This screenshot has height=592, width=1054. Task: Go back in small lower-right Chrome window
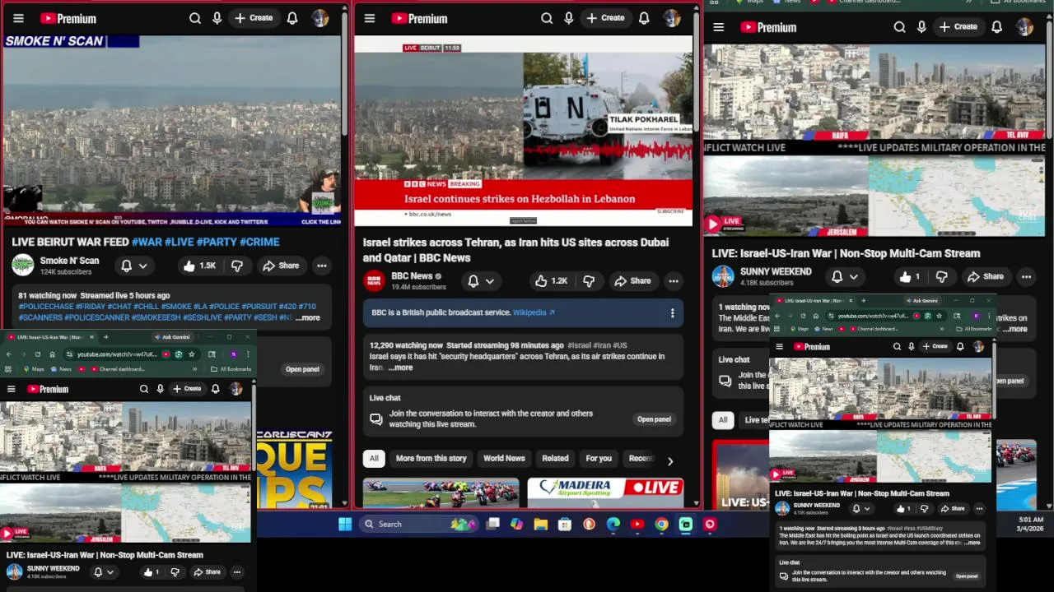coord(777,316)
